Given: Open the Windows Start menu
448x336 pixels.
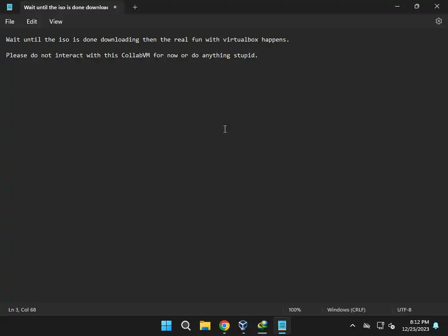Looking at the screenshot, I should [x=166, y=325].
